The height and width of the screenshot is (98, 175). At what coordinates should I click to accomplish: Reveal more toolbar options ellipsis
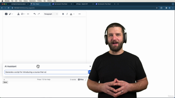point(80,14)
